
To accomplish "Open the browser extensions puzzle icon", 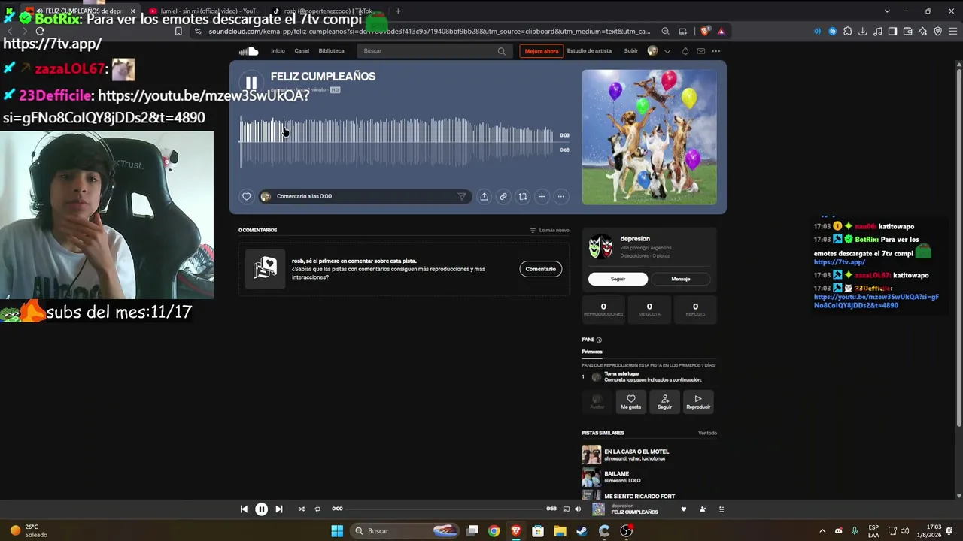I will [848, 32].
